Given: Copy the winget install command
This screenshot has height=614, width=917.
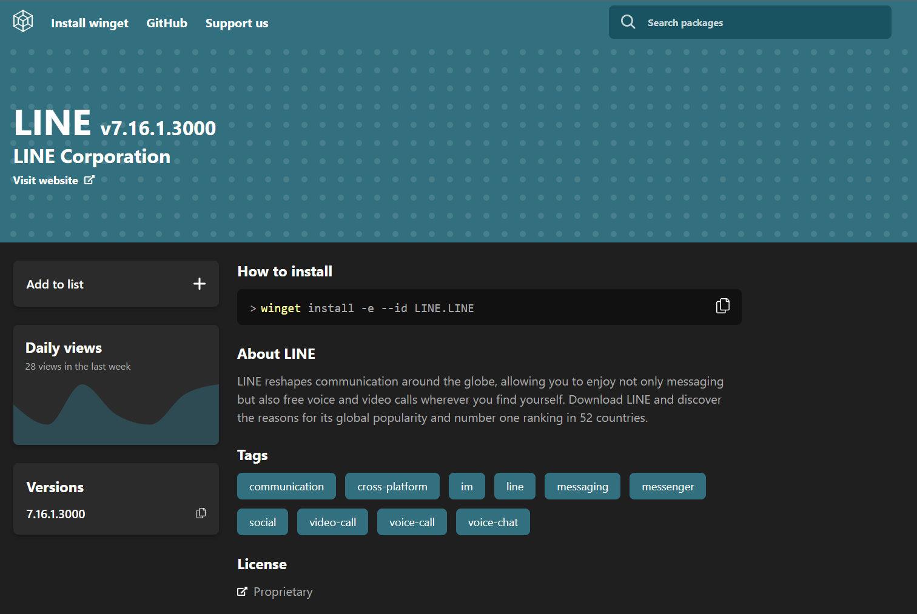Looking at the screenshot, I should pos(722,306).
